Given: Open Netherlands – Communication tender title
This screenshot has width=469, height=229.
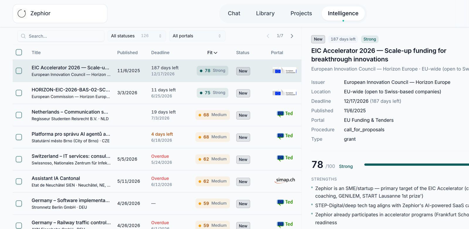Looking at the screenshot, I should coord(70,112).
